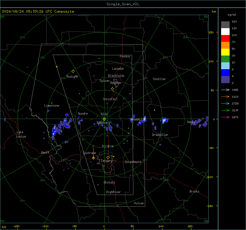Click the yellow diamond marker above Calgary label

click(108, 158)
